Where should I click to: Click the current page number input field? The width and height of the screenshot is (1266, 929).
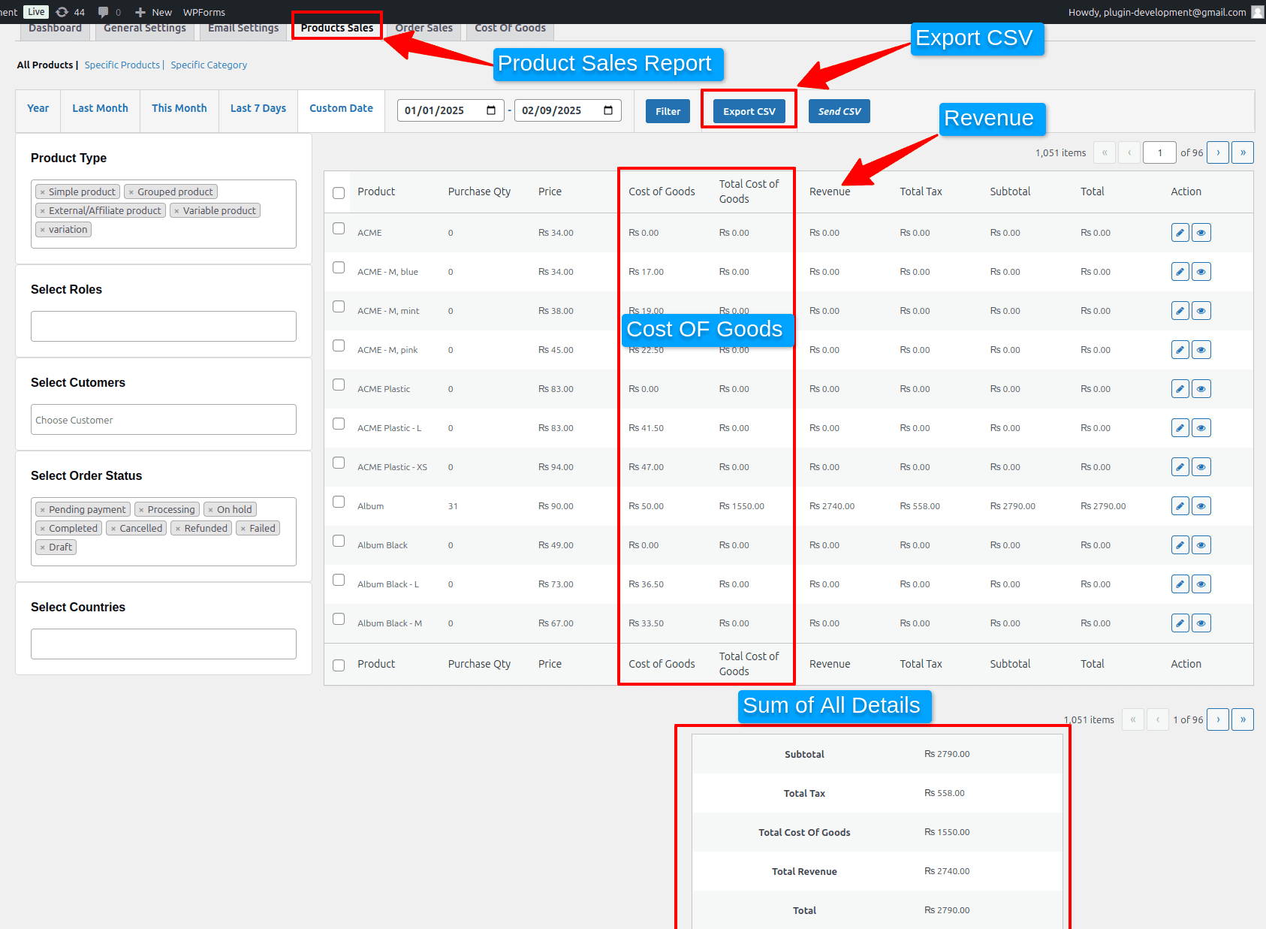click(x=1159, y=152)
